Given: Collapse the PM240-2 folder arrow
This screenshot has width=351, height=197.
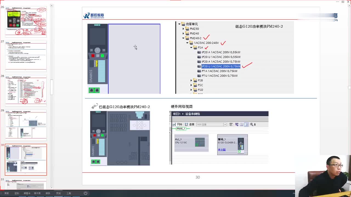Looking at the screenshot, I should point(183,38).
